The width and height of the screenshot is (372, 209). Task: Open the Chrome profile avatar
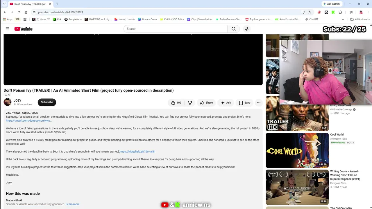[361, 12]
